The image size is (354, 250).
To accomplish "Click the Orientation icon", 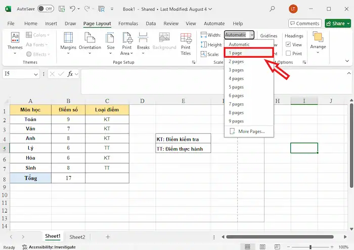I will click(90, 43).
